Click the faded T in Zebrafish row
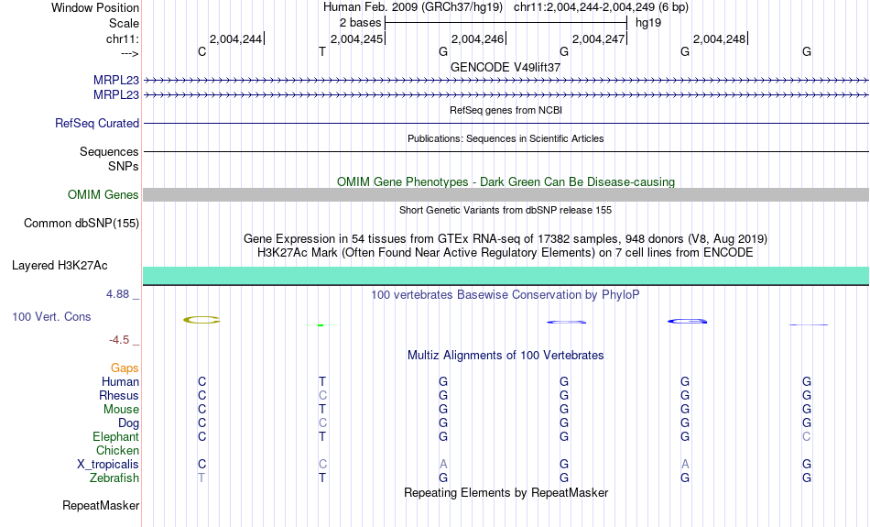 click(x=201, y=478)
